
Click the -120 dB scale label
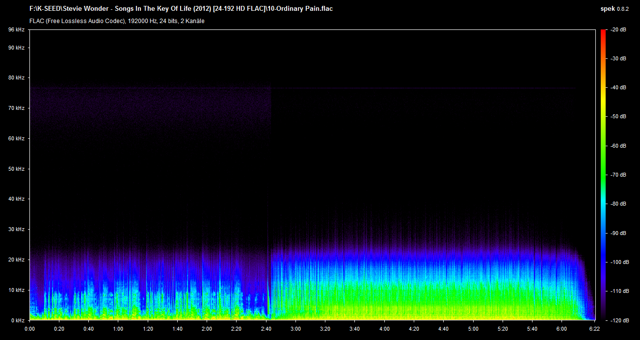[617, 320]
